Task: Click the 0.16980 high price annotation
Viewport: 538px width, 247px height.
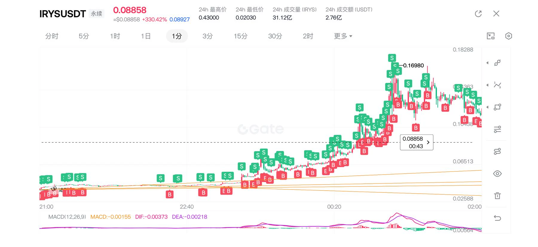Action: (x=413, y=65)
